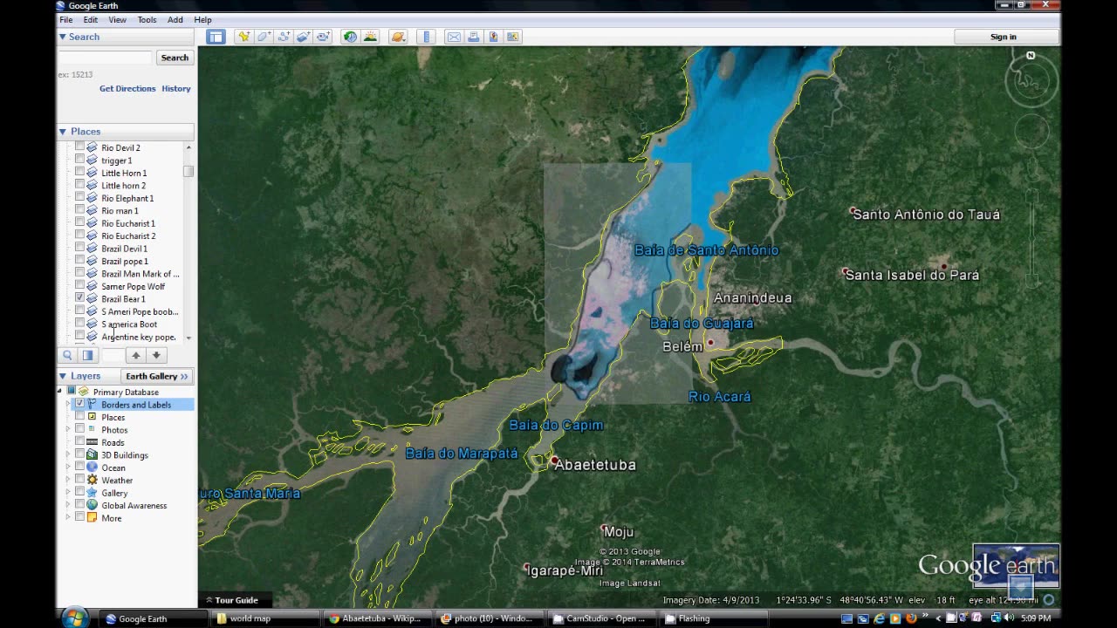This screenshot has width=1117, height=628.
Task: Click the overview map thumbnail
Action: point(1016,566)
